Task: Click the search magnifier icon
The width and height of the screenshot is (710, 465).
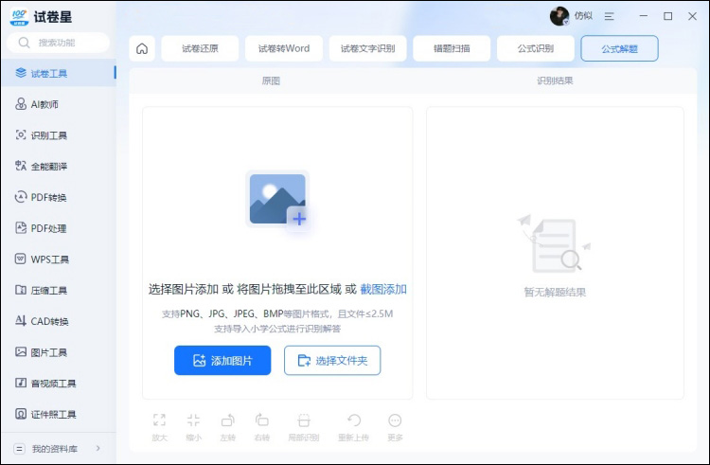Action: pos(24,43)
